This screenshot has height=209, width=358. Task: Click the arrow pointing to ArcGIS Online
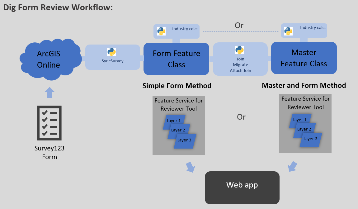click(x=49, y=92)
